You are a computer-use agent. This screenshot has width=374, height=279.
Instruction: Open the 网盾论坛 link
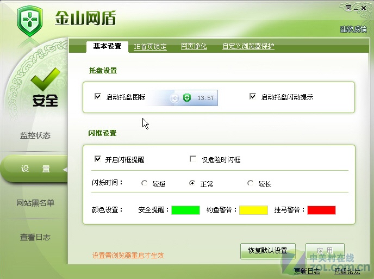point(347,271)
